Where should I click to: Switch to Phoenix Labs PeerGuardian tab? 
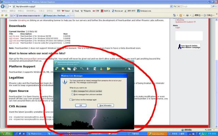[56, 16]
